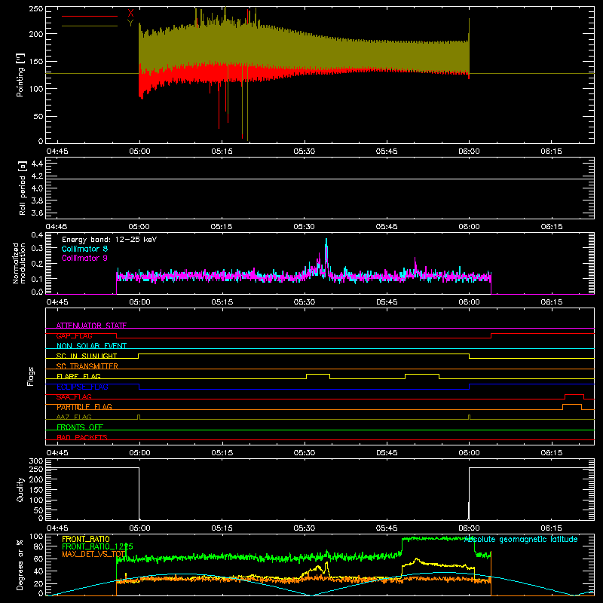This screenshot has height=603, width=603.
Task: Click the GAP_FLAG label
Action: pos(74,335)
